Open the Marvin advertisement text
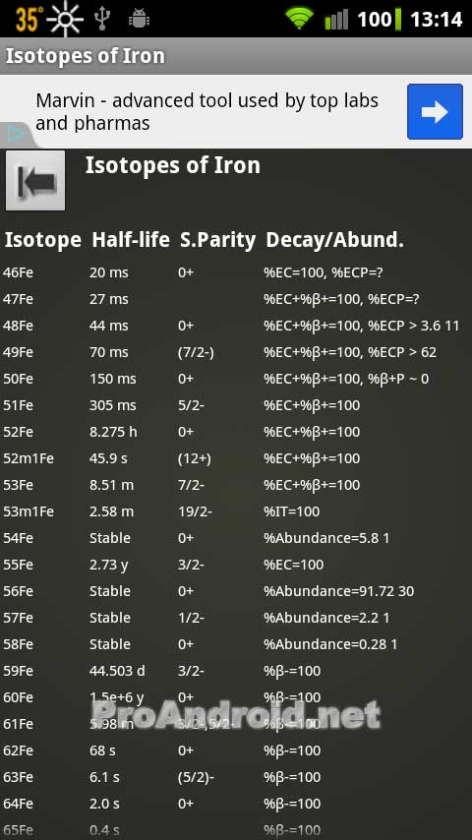Viewport: 472px width, 840px height. point(207,111)
